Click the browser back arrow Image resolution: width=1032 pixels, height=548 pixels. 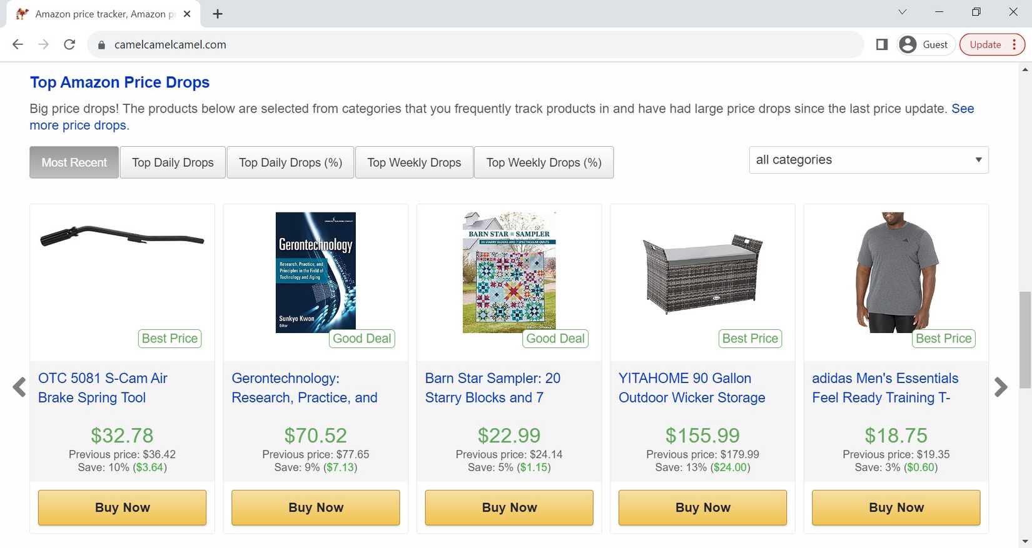18,44
